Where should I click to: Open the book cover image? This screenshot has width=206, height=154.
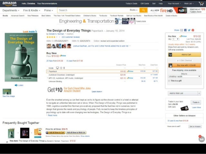(21, 57)
